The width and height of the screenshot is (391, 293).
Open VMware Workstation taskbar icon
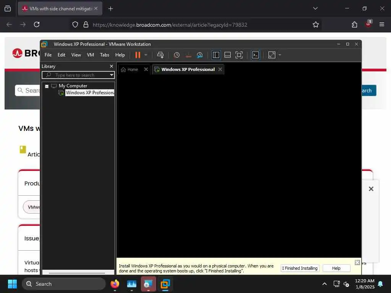pos(165,284)
